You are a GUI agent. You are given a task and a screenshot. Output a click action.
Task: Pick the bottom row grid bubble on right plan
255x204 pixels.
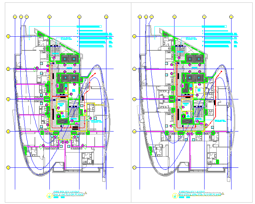134,167
